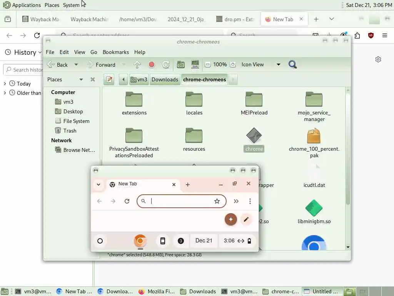Open Trash in the sidebar

point(70,131)
